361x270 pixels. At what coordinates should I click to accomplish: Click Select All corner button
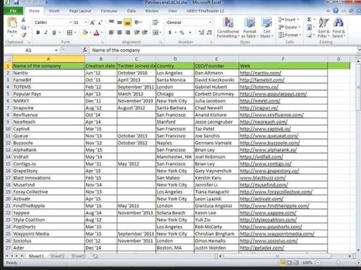pos(8,59)
